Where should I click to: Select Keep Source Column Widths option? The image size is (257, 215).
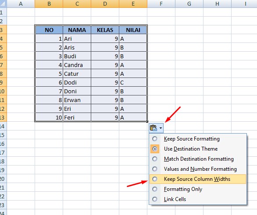(x=198, y=179)
